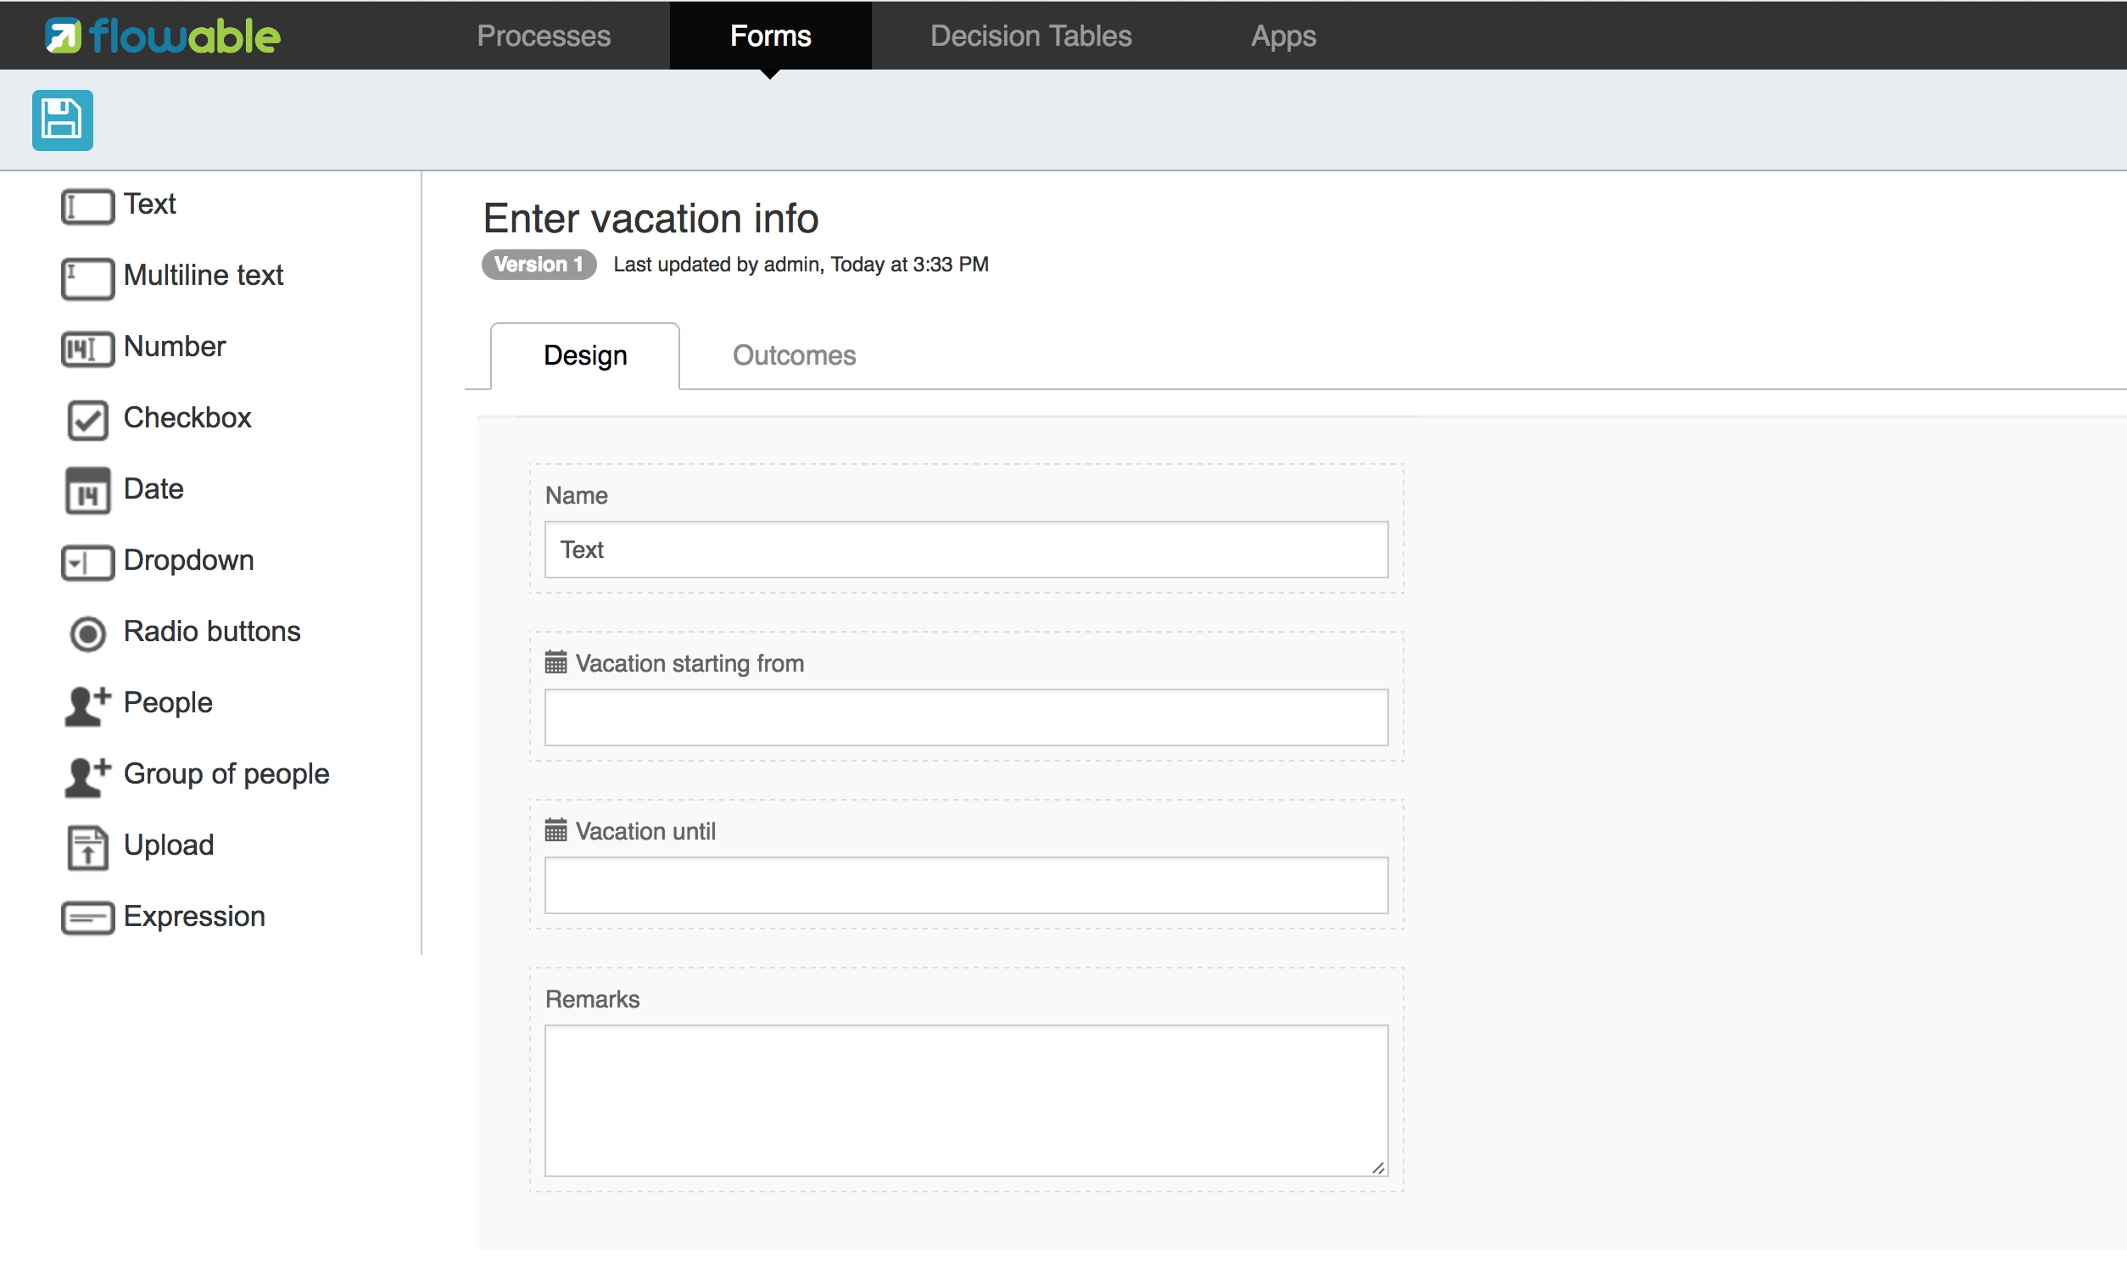
Task: Select the Group of people palette icon
Action: coord(87,776)
